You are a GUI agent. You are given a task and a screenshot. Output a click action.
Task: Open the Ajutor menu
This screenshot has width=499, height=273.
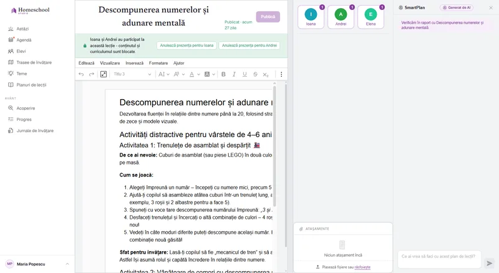click(179, 63)
